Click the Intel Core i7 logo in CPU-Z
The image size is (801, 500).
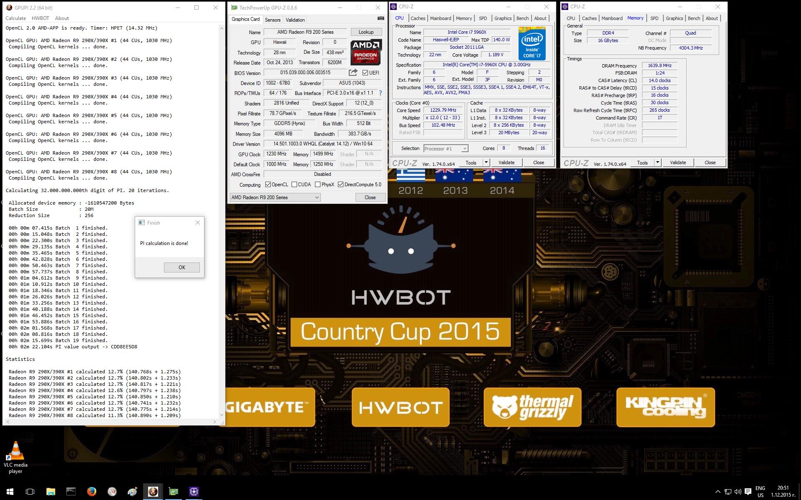pos(532,43)
